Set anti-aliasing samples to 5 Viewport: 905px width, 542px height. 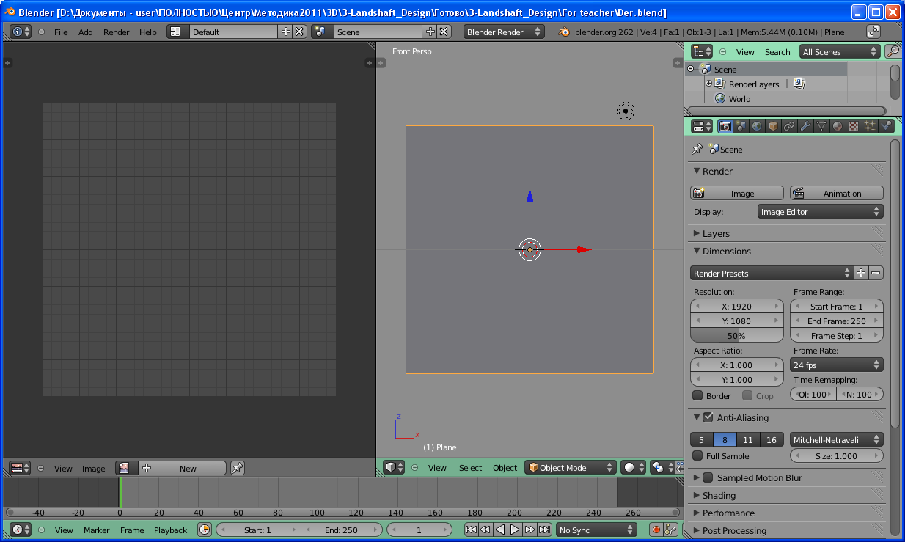pyautogui.click(x=702, y=439)
